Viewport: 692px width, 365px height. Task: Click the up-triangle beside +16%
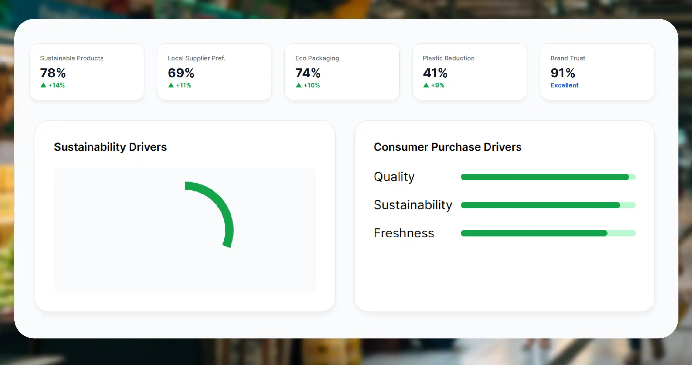[299, 85]
